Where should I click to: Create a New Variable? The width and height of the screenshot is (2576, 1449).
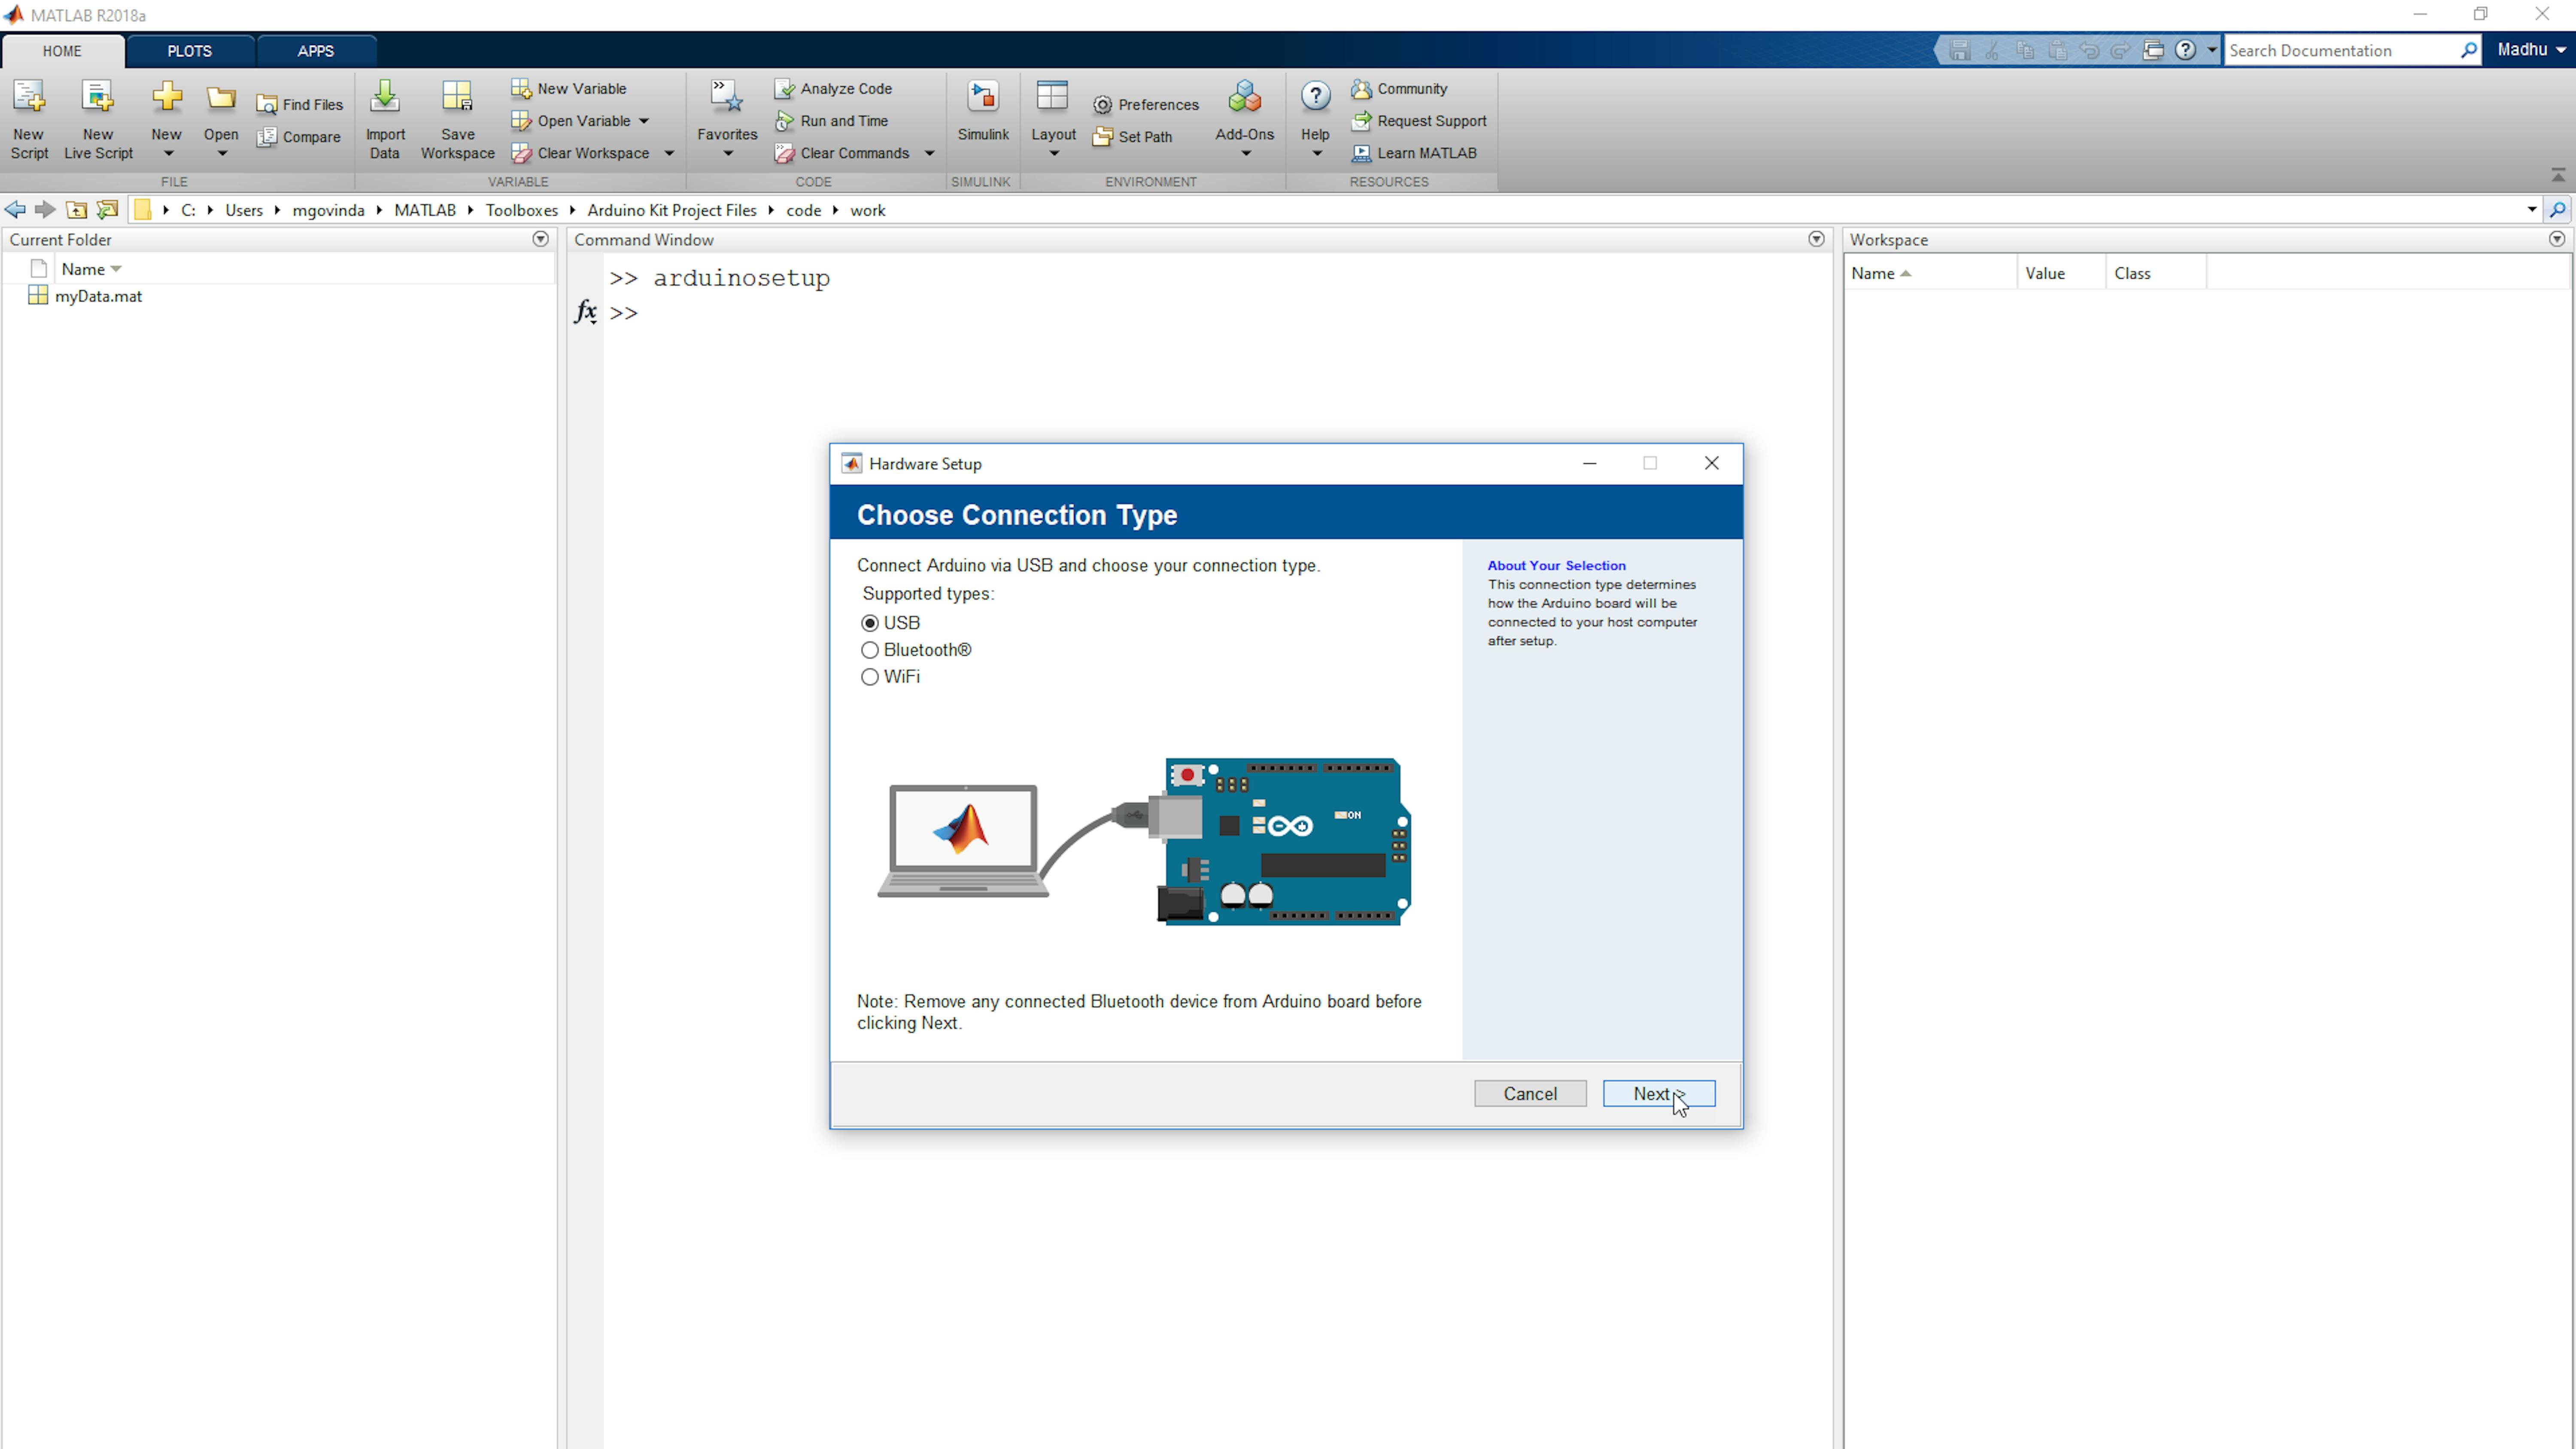569,88
